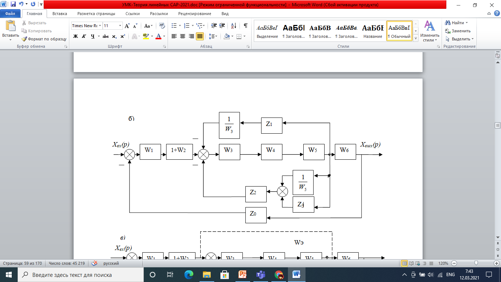Image resolution: width=501 pixels, height=282 pixels.
Task: Toggle bold (Ж) formatting
Action: click(x=76, y=36)
